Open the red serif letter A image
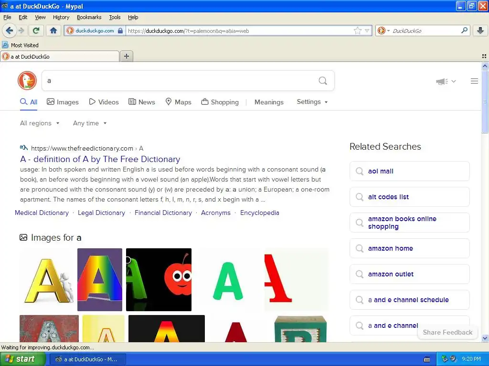Screen dimensions: 489x366 coord(296,279)
